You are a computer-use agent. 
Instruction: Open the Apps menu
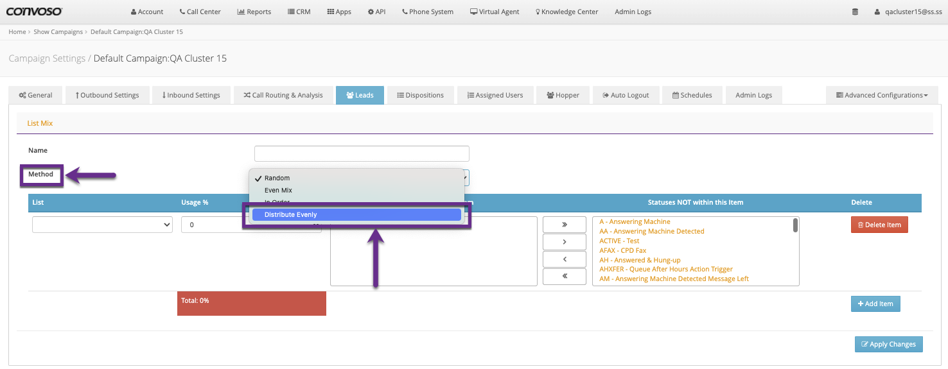[339, 12]
